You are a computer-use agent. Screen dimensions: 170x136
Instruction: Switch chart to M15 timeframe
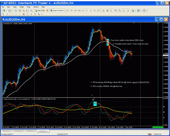[75, 11]
